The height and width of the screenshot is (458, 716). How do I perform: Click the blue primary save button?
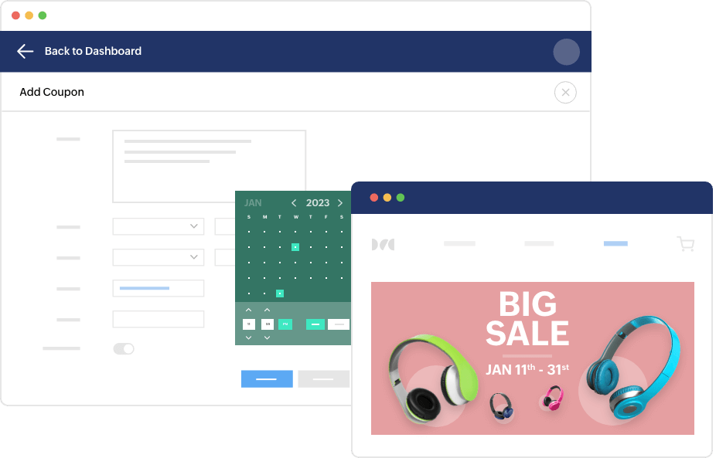pyautogui.click(x=267, y=378)
